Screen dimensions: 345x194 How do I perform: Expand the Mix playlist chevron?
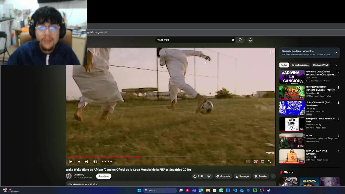pyautogui.click(x=336, y=53)
